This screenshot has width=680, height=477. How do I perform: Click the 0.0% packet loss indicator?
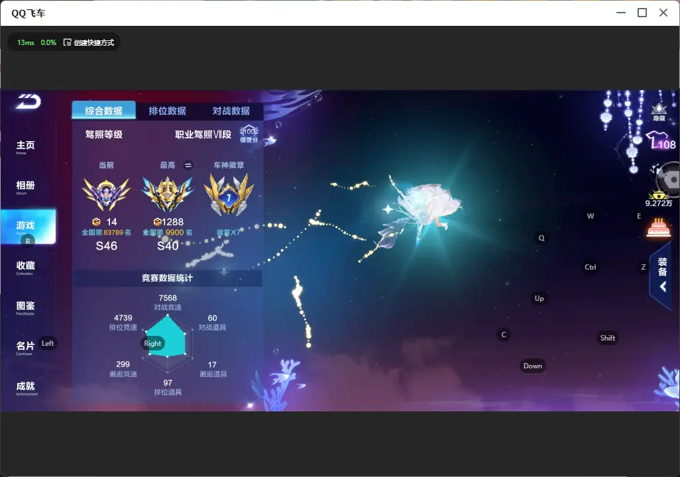click(x=48, y=42)
